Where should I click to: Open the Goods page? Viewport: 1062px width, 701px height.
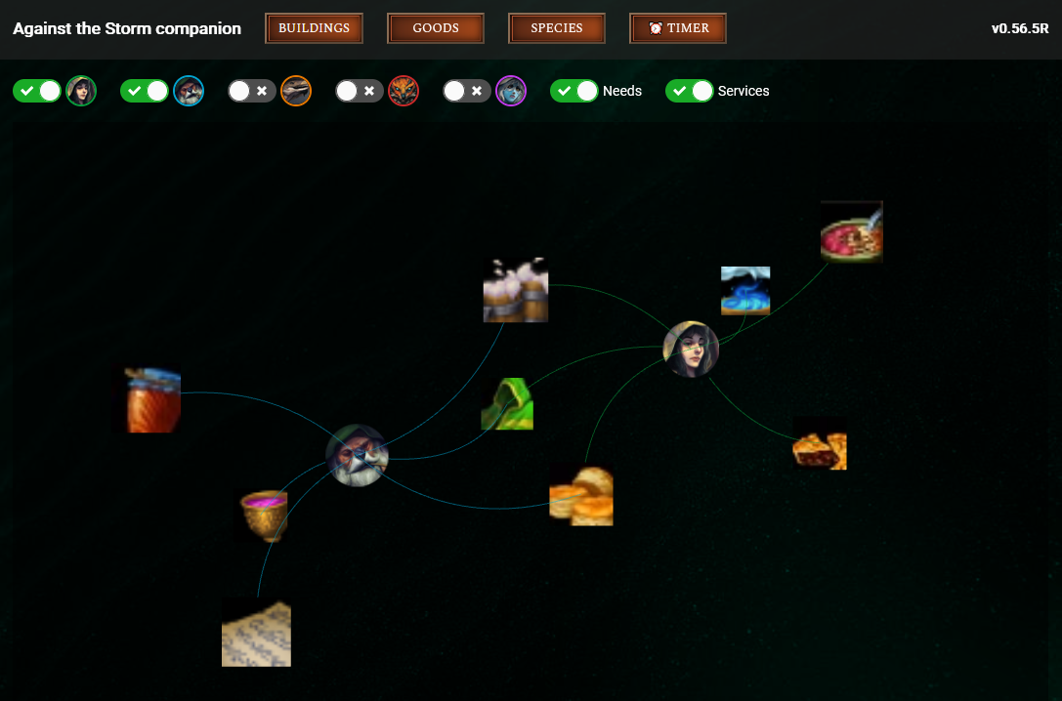(436, 28)
